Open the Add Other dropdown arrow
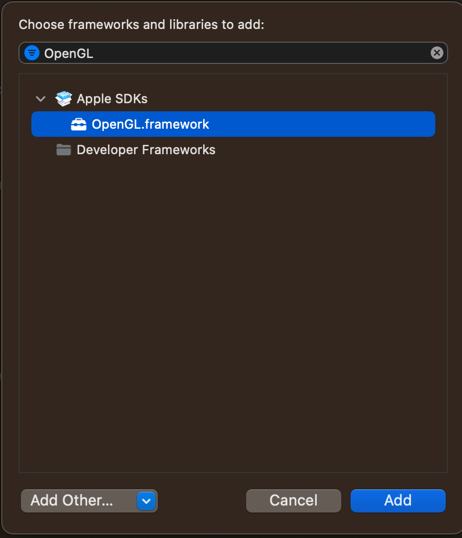 point(146,501)
